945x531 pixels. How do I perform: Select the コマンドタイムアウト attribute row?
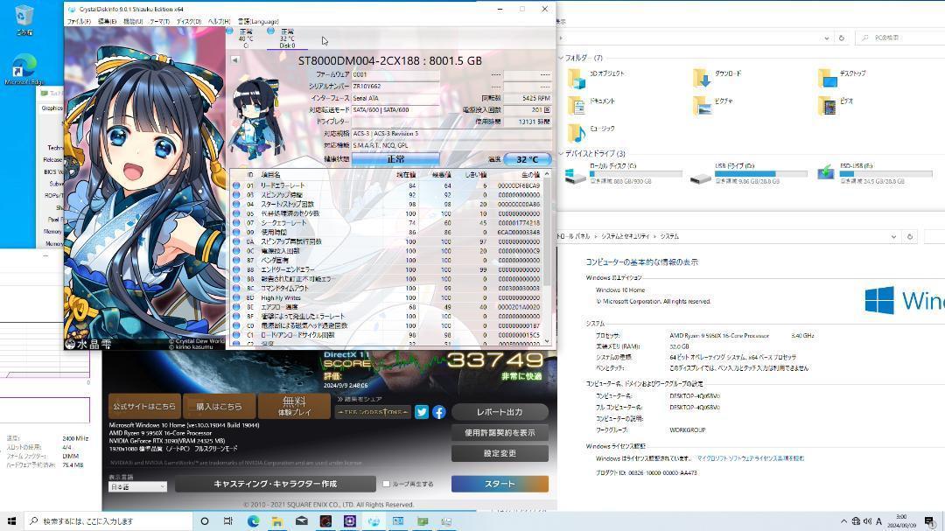click(x=387, y=288)
